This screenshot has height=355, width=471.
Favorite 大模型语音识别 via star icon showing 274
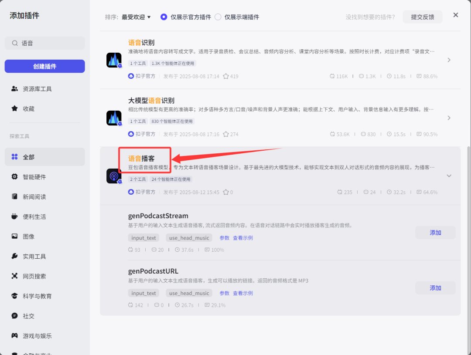click(x=226, y=134)
